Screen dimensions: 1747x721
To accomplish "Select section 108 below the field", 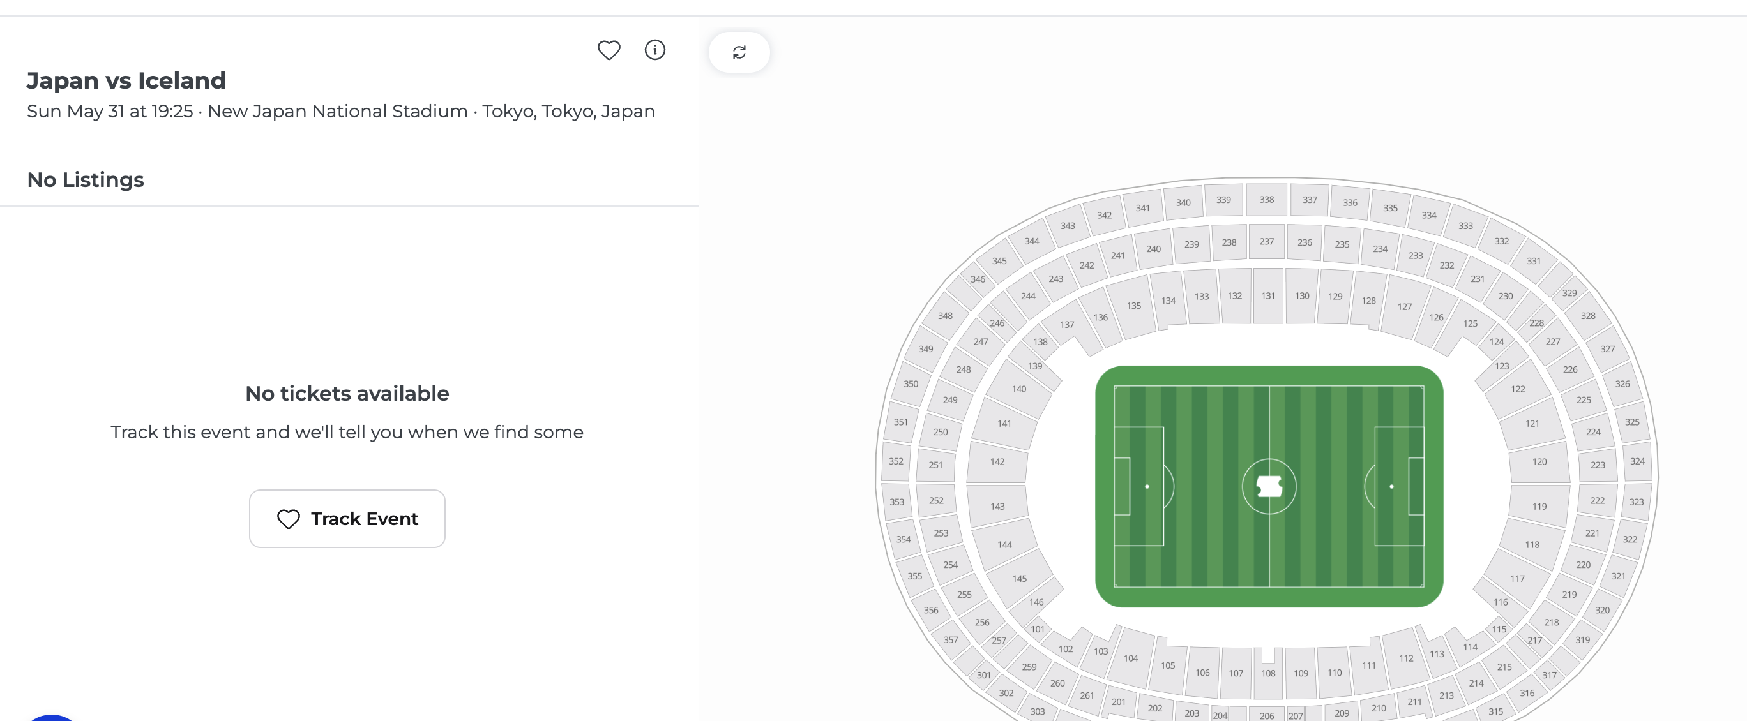I will click(1267, 673).
